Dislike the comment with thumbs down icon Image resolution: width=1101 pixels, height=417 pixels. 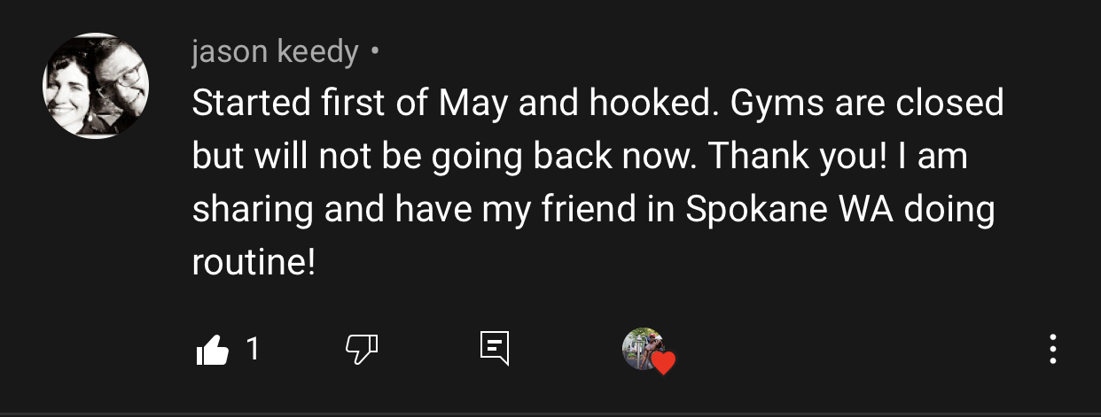362,350
